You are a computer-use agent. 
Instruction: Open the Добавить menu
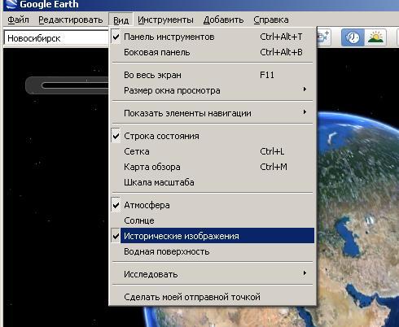point(223,20)
